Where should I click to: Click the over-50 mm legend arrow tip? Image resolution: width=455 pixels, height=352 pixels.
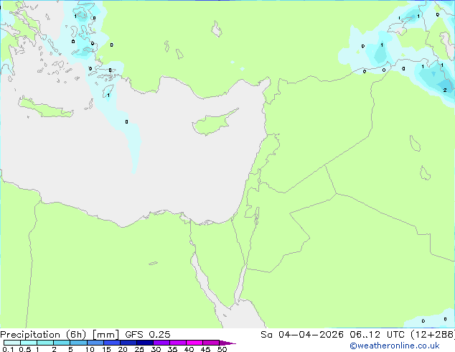(x=227, y=343)
